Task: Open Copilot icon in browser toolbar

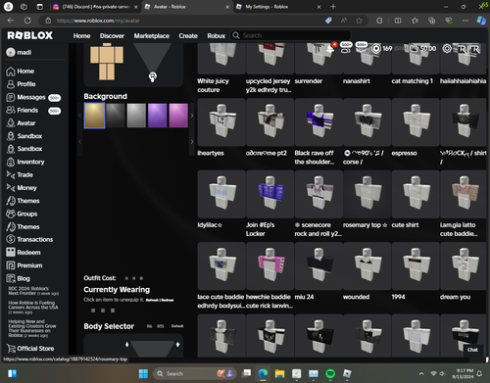Action: (x=481, y=21)
